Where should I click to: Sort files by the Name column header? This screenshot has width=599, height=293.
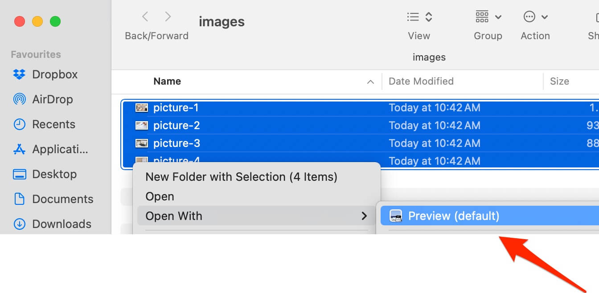coord(167,81)
